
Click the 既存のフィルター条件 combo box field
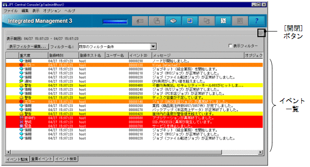click(x=115, y=47)
